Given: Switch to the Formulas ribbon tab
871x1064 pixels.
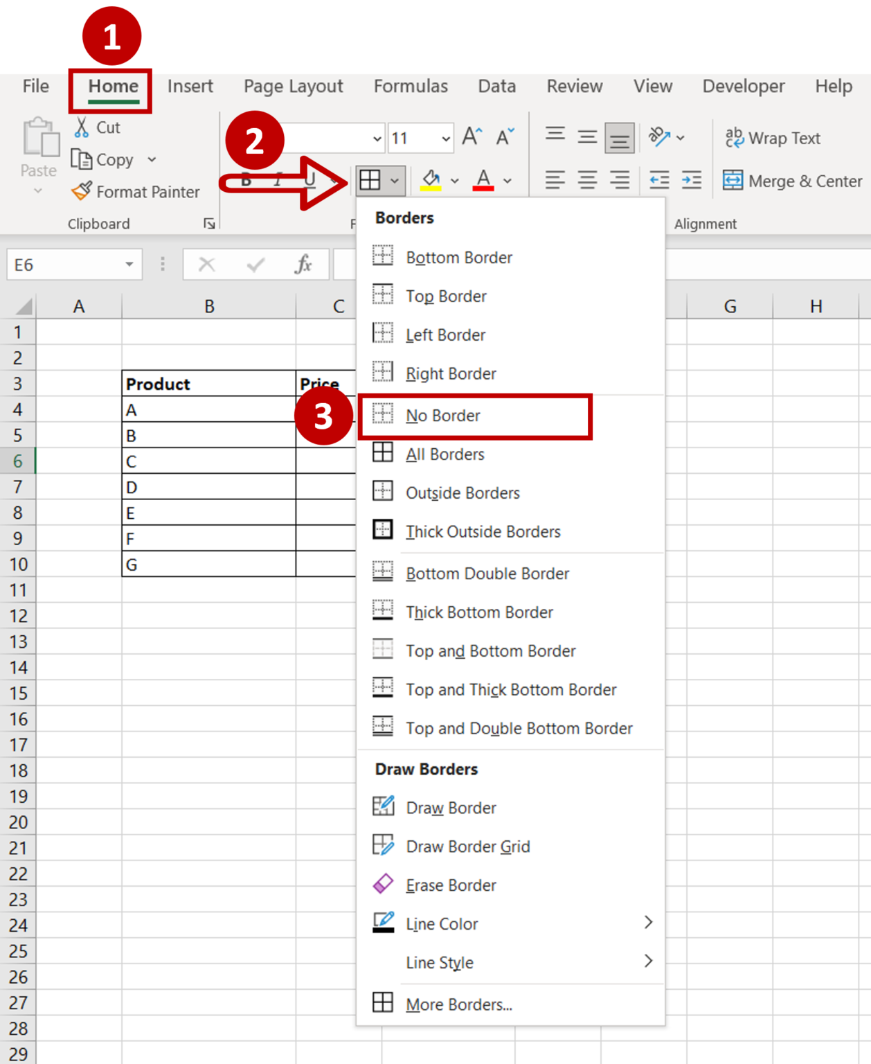Looking at the screenshot, I should pos(411,86).
